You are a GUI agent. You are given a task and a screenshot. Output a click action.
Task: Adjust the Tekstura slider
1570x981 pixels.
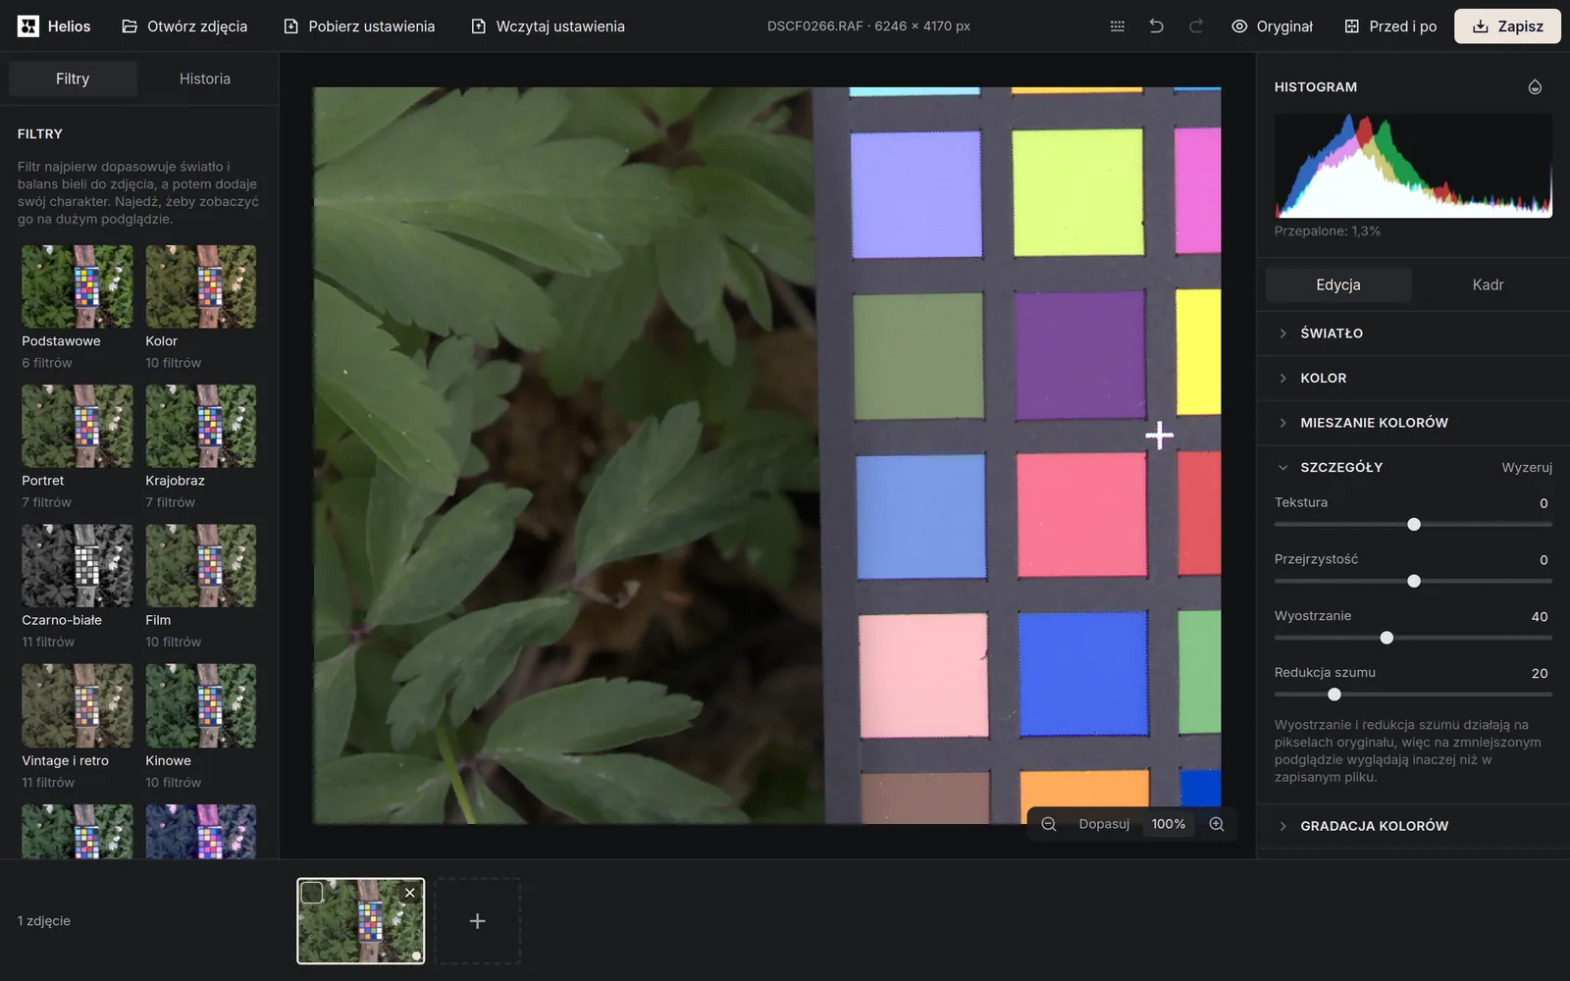pyautogui.click(x=1413, y=525)
